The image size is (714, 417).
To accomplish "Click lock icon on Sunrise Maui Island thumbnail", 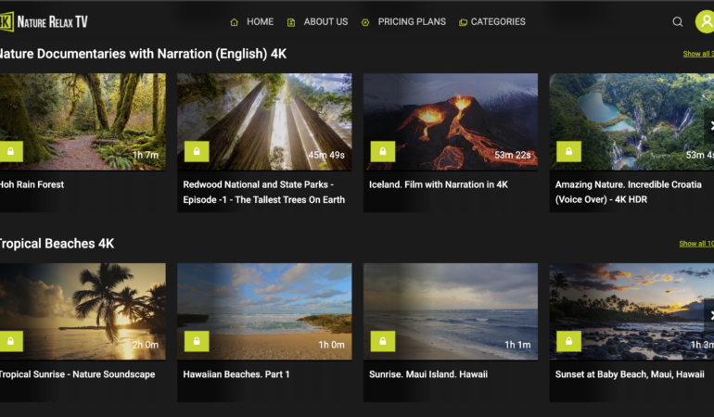I will point(383,341).
